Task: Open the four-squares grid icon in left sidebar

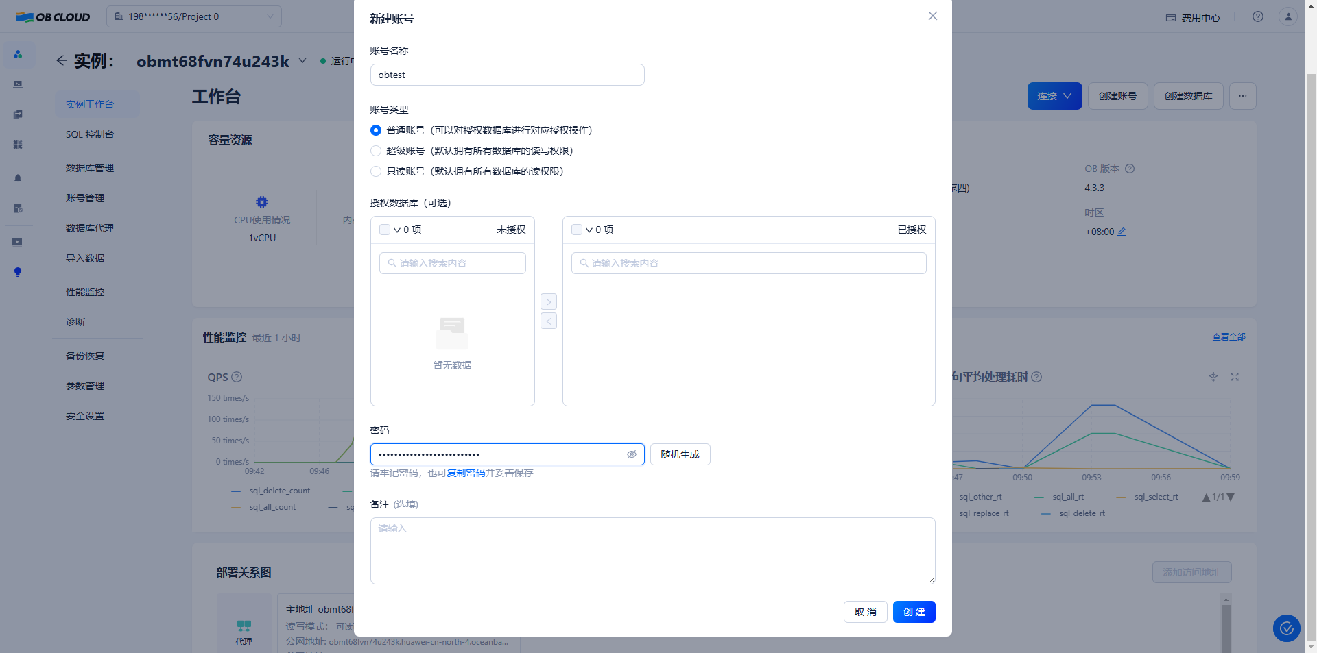Action: 18,145
